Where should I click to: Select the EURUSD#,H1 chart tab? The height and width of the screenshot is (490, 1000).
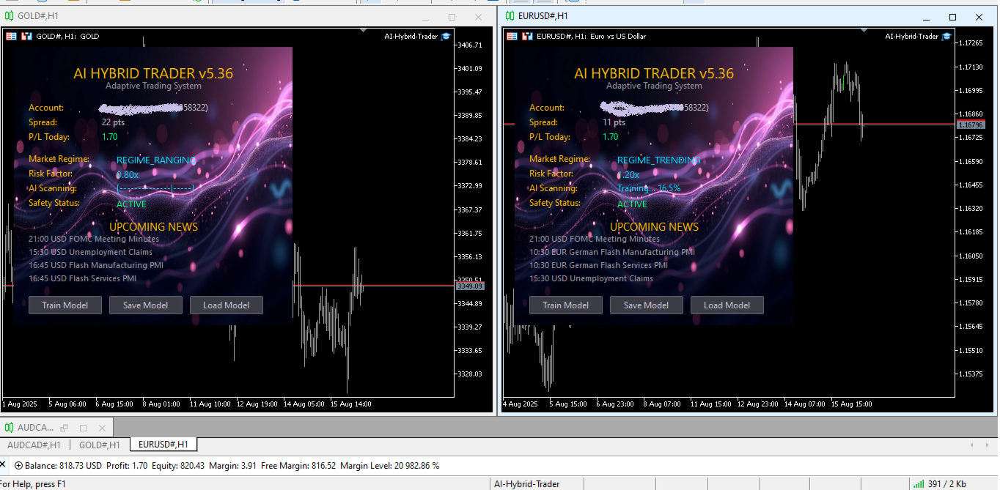coord(163,445)
